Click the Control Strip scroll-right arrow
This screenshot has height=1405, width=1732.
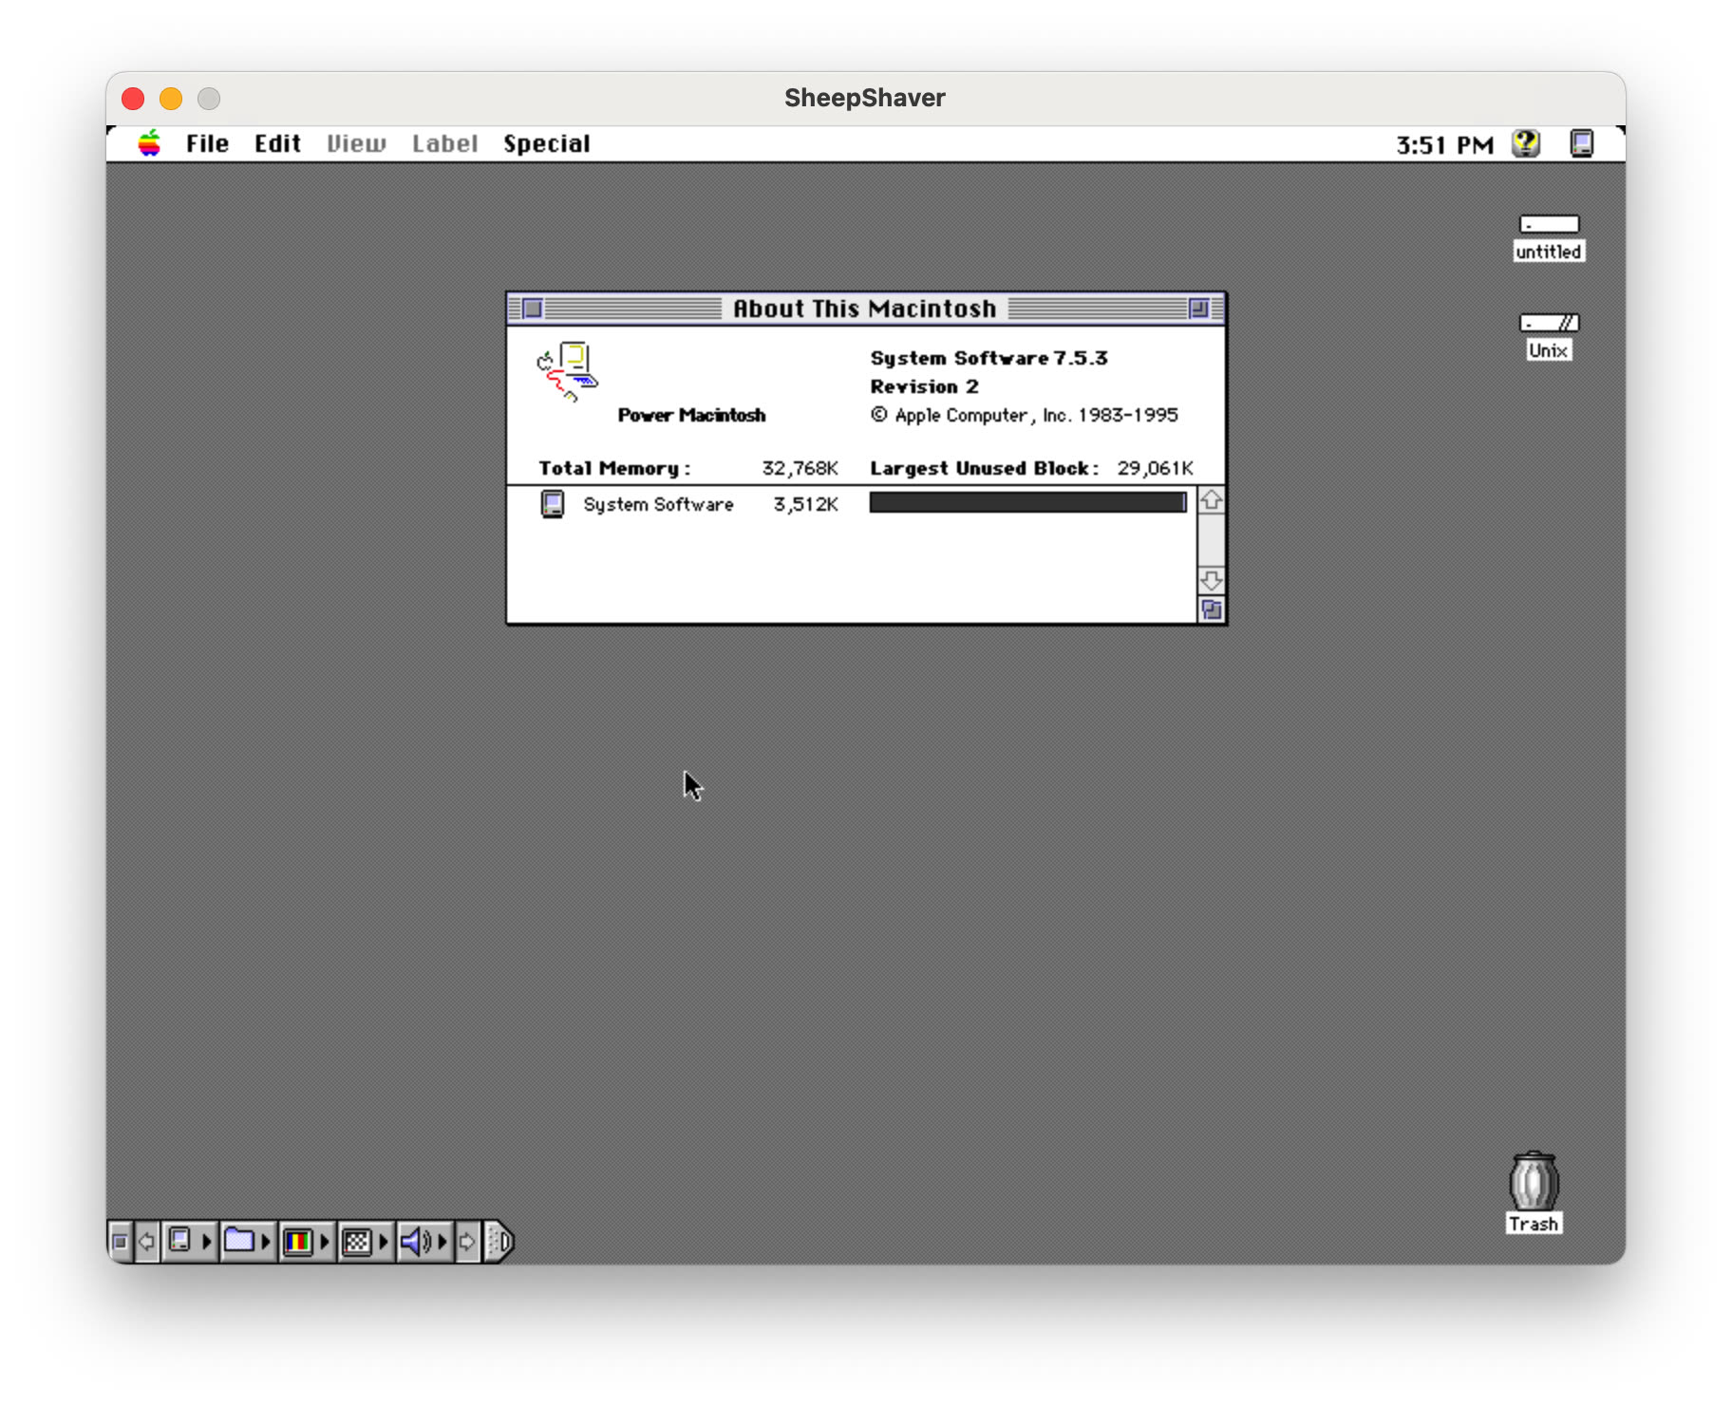click(467, 1241)
